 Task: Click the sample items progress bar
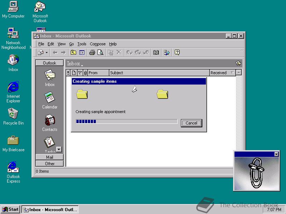(x=127, y=121)
